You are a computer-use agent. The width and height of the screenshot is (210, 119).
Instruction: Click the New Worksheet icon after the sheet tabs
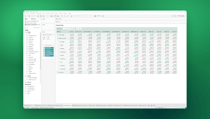point(149,106)
